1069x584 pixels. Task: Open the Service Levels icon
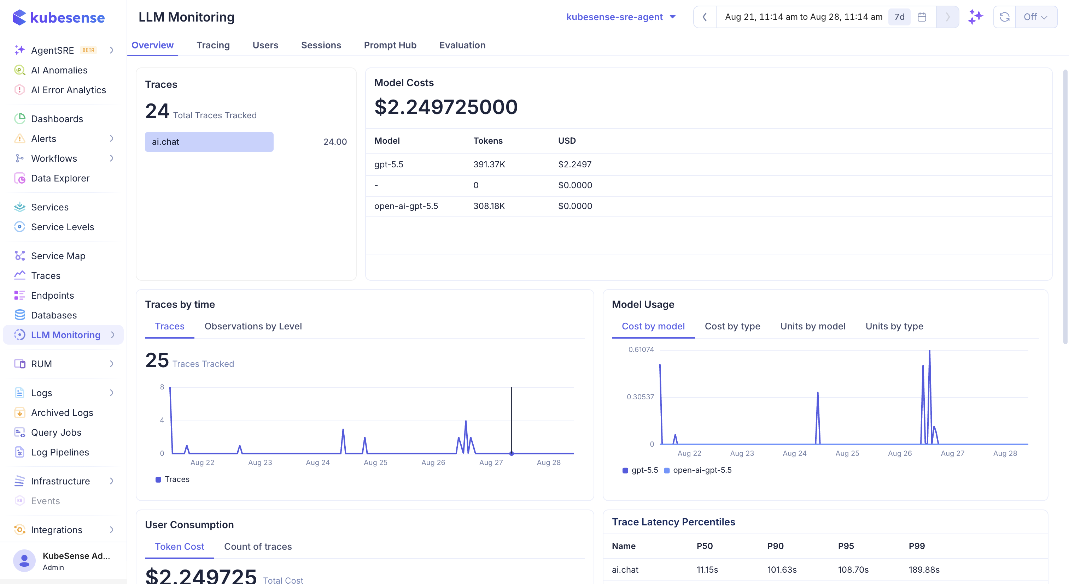click(x=19, y=227)
